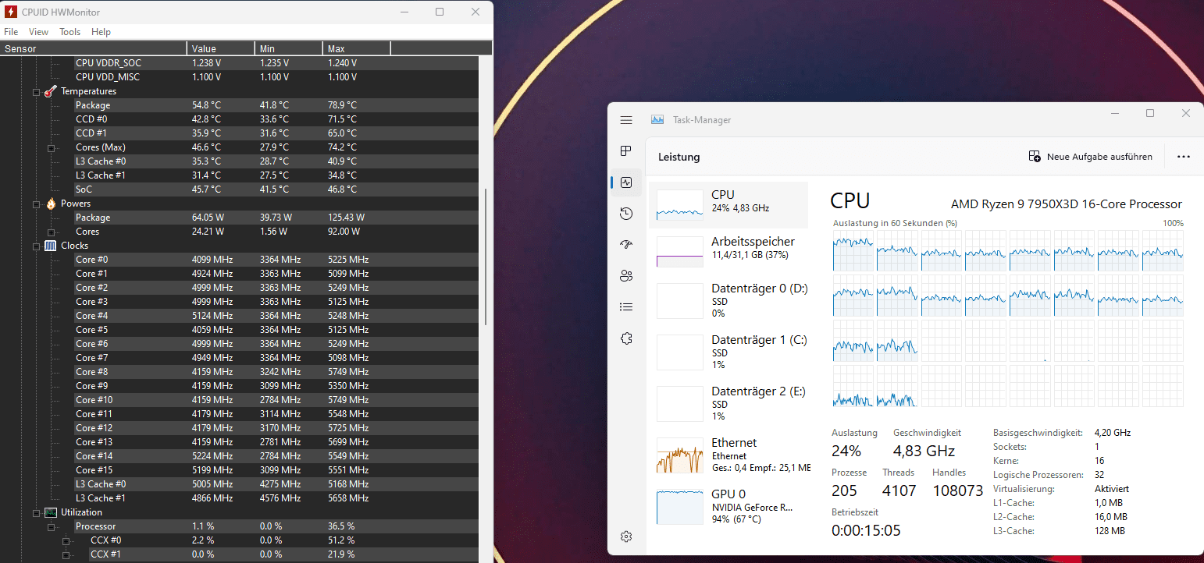Click Package power value 64.05 W
The width and height of the screenshot is (1204, 563).
(x=208, y=218)
